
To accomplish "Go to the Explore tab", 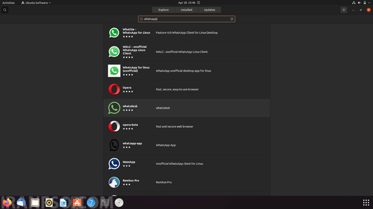I will tap(163, 10).
